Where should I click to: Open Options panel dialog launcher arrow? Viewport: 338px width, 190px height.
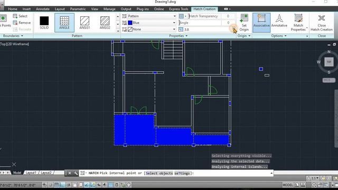pos(307,36)
